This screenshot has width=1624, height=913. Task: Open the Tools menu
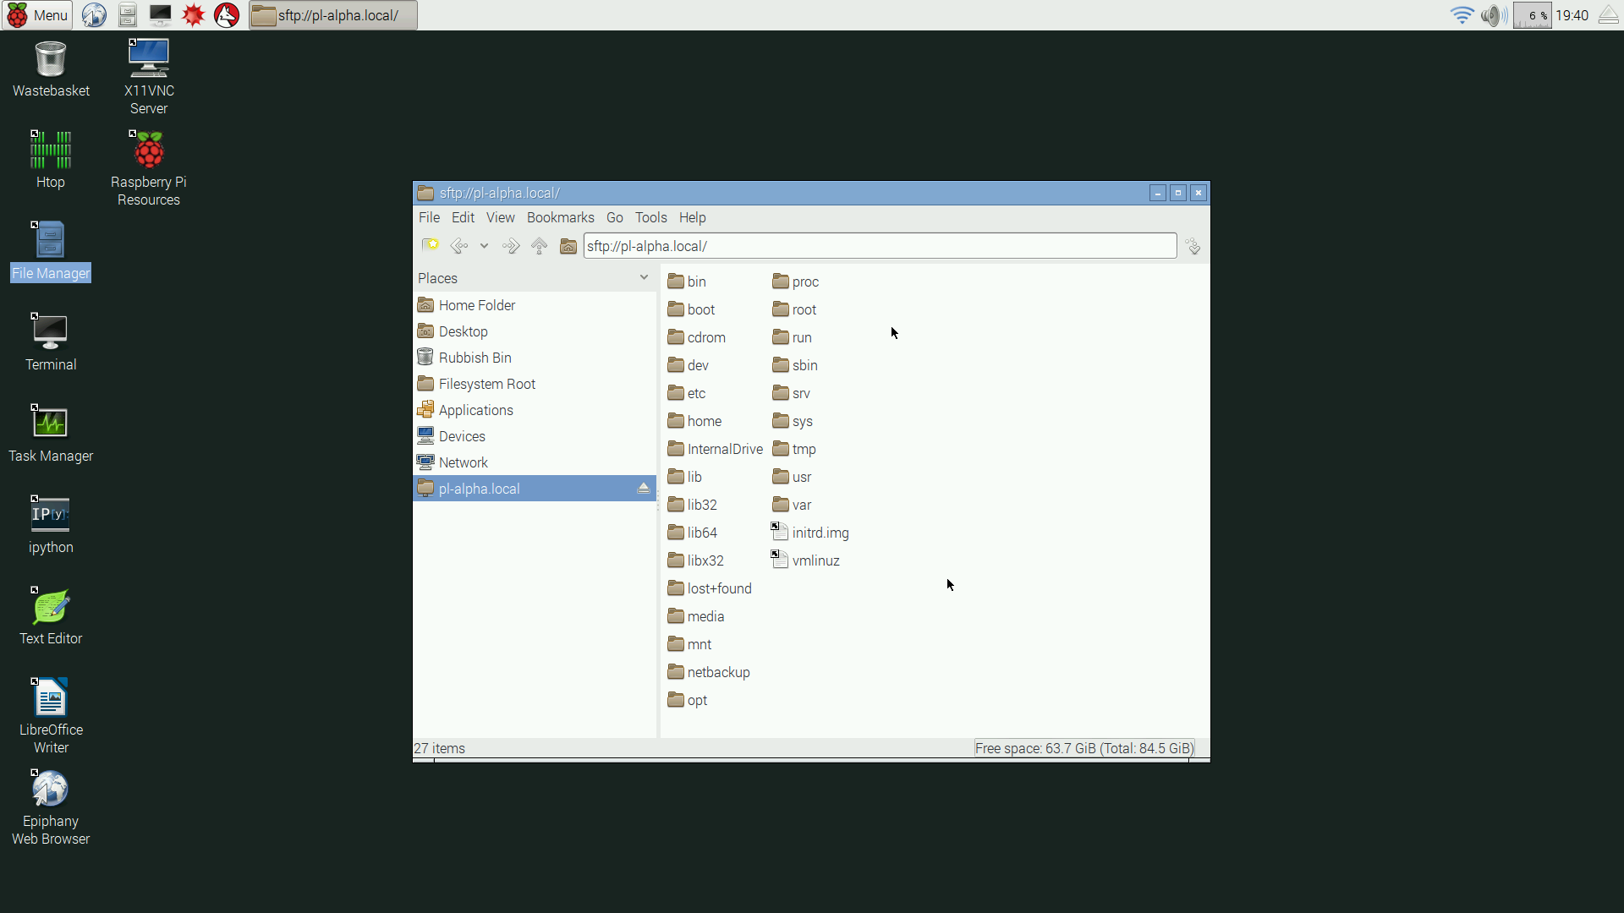point(650,217)
